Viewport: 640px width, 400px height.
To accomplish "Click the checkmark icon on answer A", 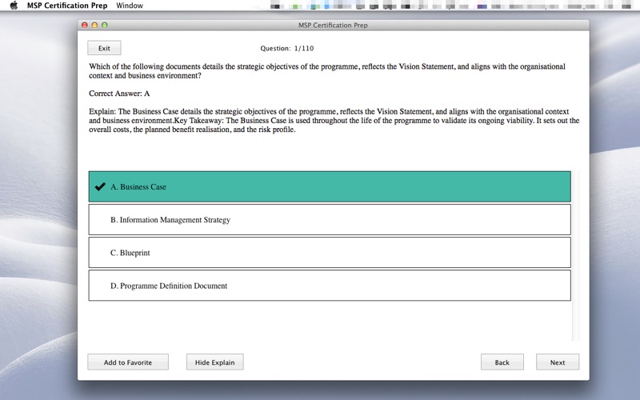I will tap(100, 186).
